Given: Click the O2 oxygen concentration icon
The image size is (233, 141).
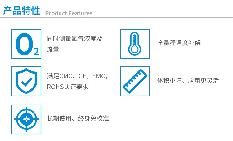Looking at the screenshot, I should pos(26,44).
